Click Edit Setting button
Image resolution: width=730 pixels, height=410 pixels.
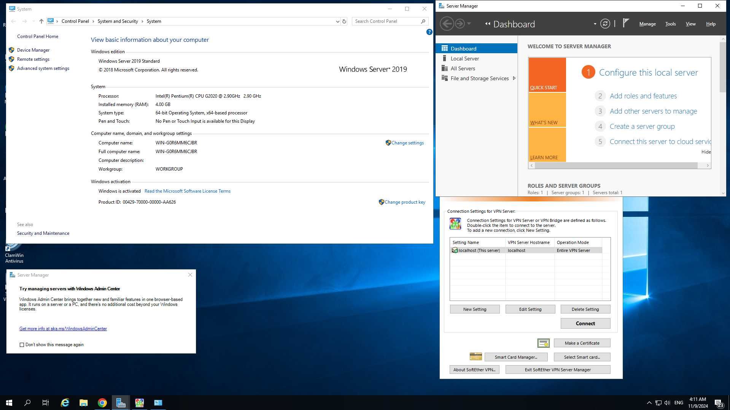pos(530,309)
